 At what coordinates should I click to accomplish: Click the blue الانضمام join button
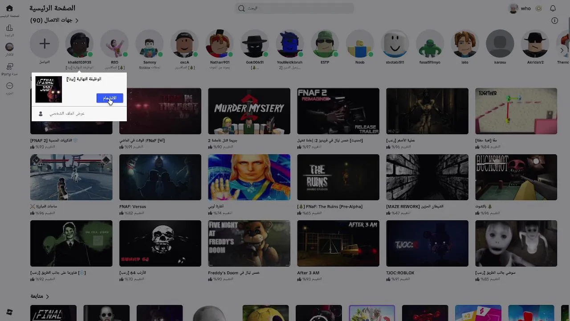click(x=110, y=98)
